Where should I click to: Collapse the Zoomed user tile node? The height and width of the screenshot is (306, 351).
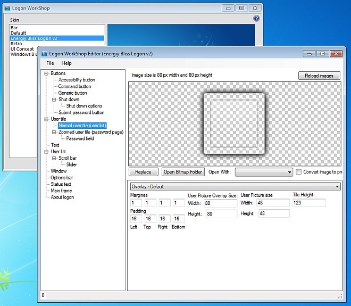[54, 132]
